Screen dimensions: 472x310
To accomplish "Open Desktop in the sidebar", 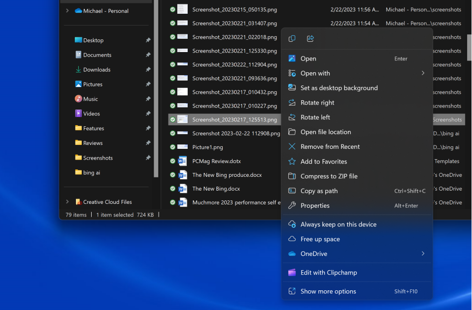I will tap(93, 40).
